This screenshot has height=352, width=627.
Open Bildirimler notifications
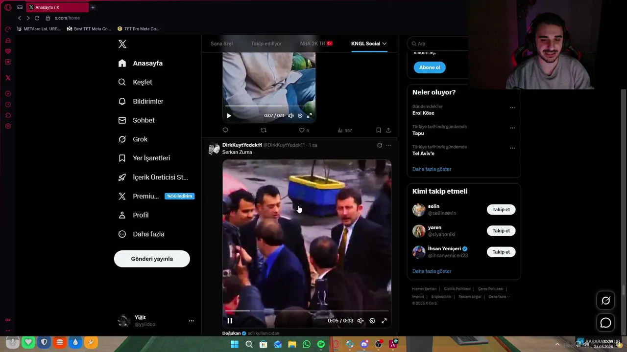pyautogui.click(x=141, y=101)
